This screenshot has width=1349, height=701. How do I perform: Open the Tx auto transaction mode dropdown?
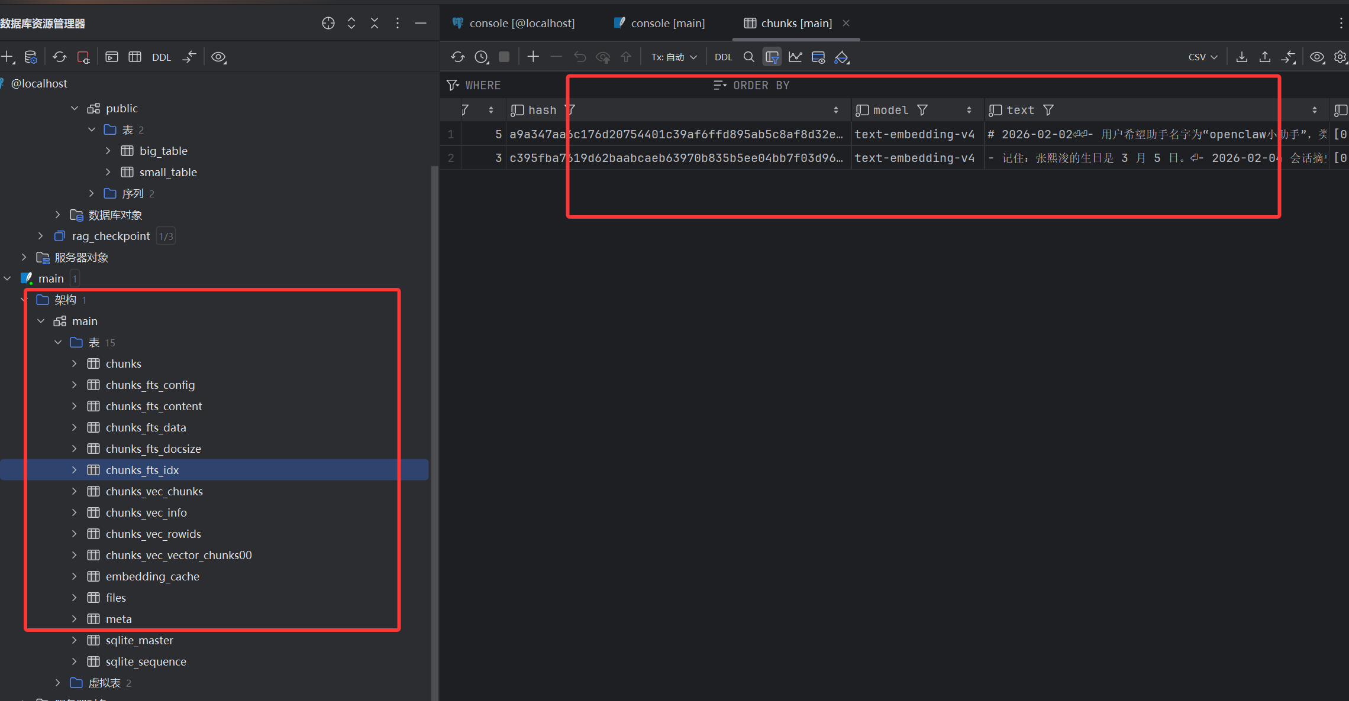tap(674, 57)
